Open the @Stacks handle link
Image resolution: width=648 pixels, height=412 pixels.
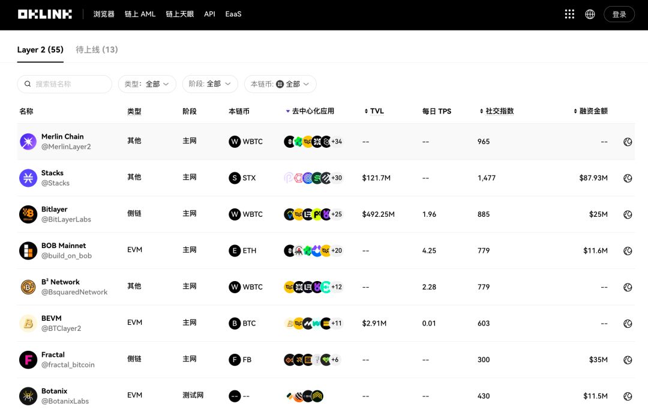click(55, 183)
